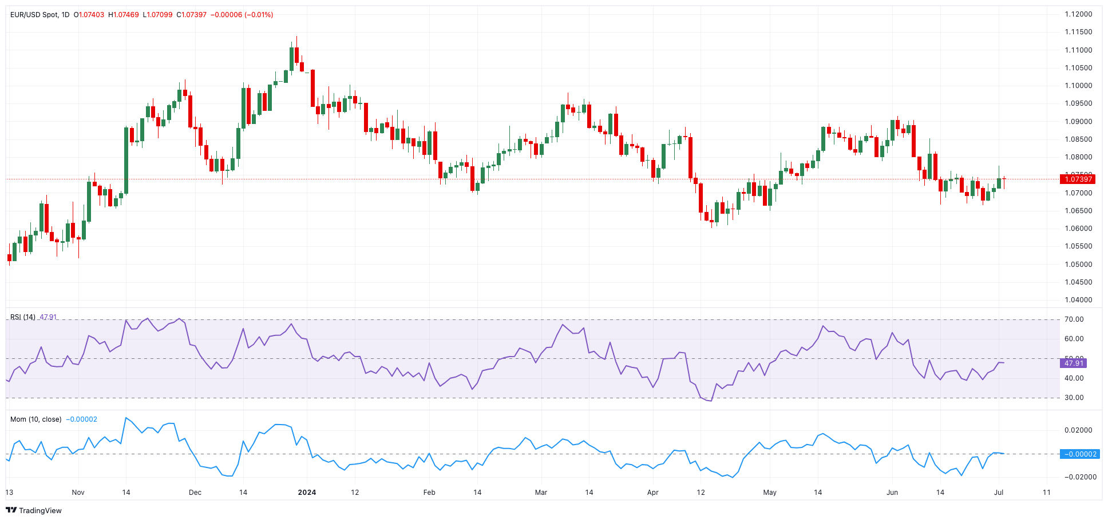Click the 1.12000 price scale label
The height and width of the screenshot is (520, 1108).
pos(1078,14)
